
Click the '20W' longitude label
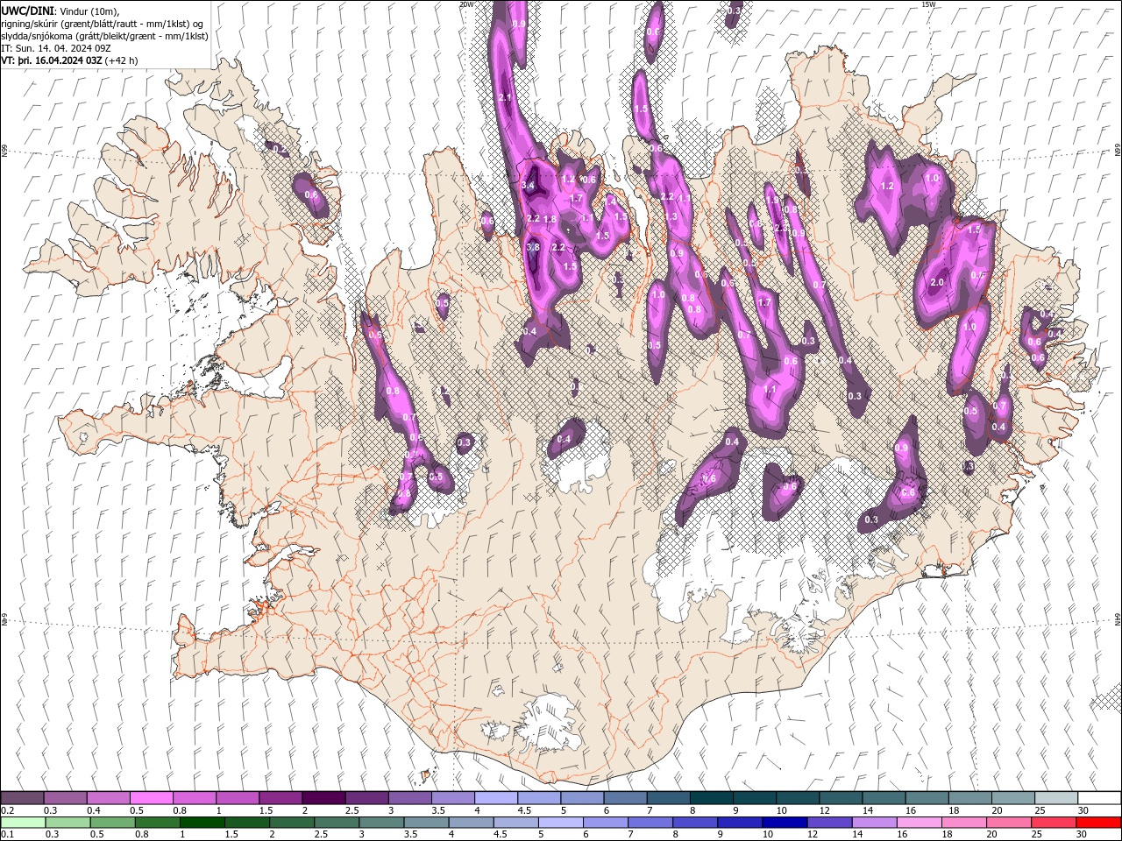(x=467, y=4)
